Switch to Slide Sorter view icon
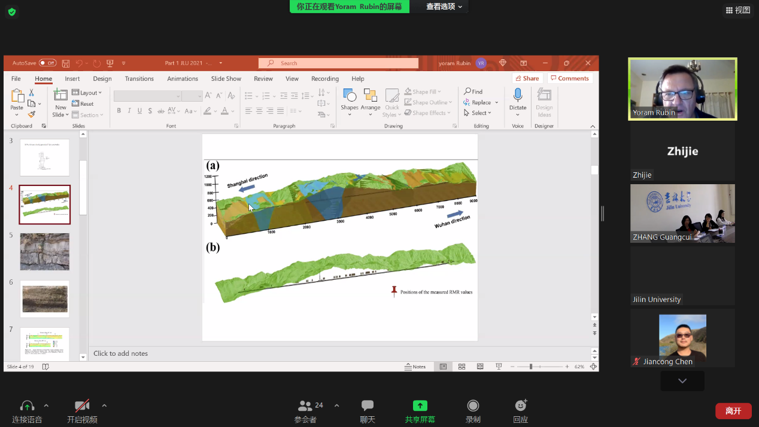 [462, 367]
